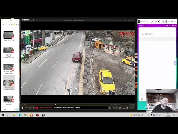Screen dimensions: 178x134
Task: Click the home icon in GOM Player controls
Action: click(124, 108)
